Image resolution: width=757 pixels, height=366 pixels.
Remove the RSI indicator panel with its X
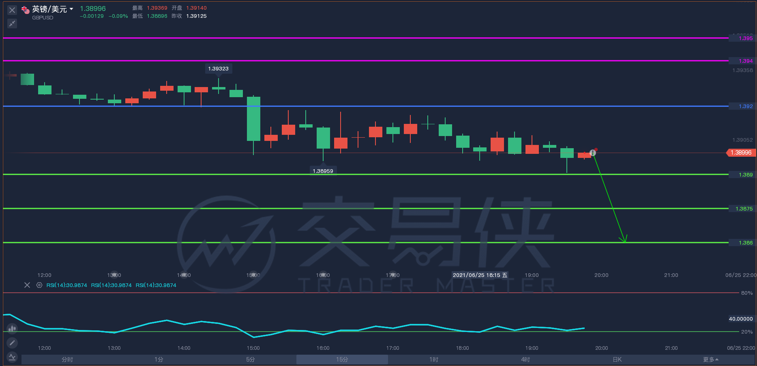(x=27, y=285)
